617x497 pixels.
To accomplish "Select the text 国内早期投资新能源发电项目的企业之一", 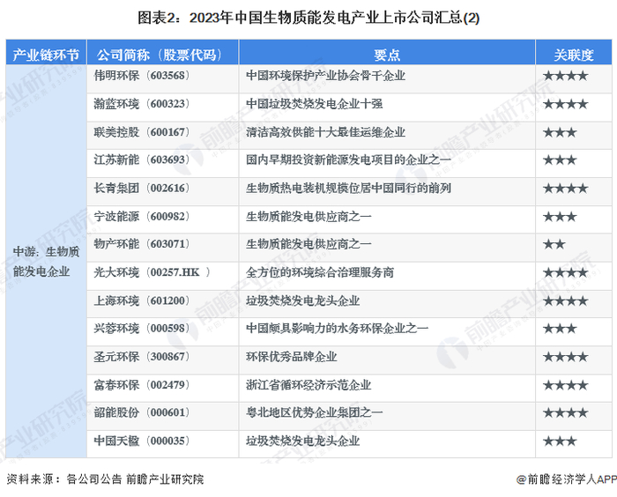I will coord(348,159).
